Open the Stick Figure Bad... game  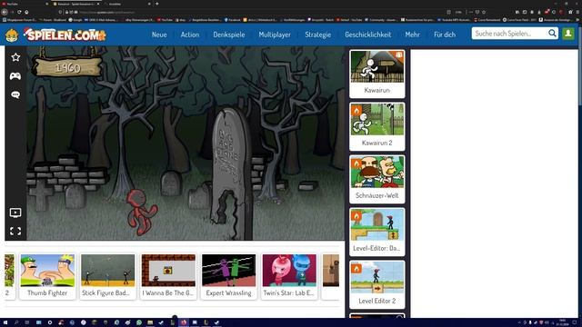[108, 276]
